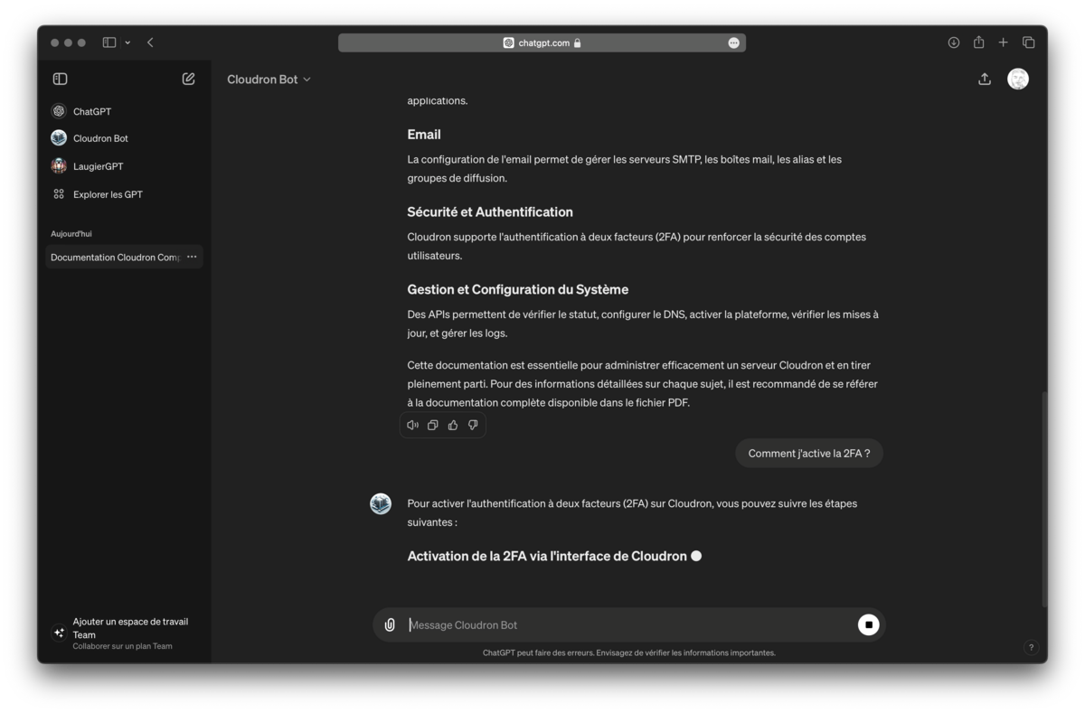The image size is (1085, 713).
Task: Click the Safari share icon
Action: pyautogui.click(x=978, y=42)
